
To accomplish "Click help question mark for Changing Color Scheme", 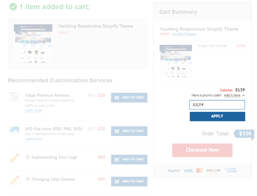I will pyautogui.click(x=28, y=179).
